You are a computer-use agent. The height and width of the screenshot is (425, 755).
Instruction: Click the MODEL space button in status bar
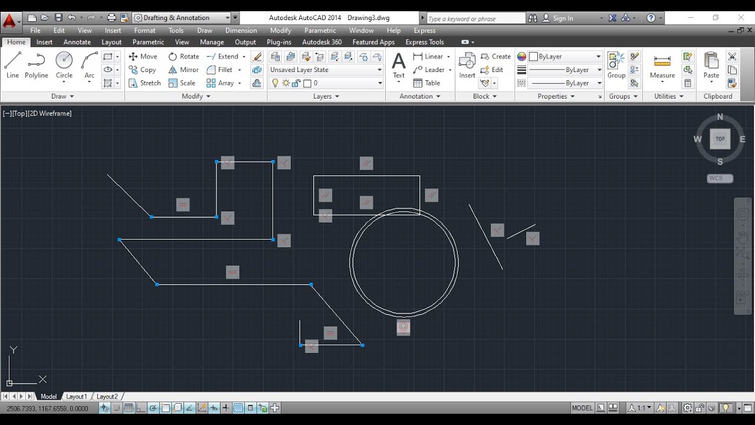(582, 408)
